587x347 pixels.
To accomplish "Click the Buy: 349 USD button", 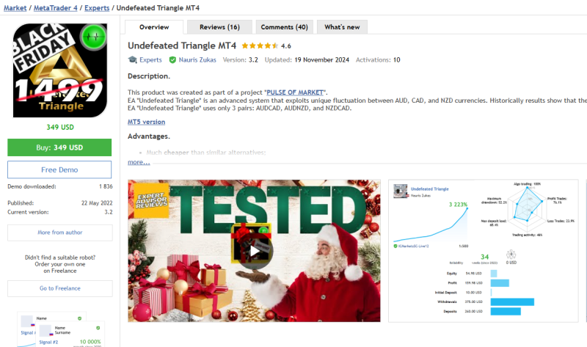I will tap(60, 147).
